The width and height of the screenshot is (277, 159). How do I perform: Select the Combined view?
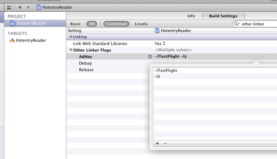click(x=116, y=24)
